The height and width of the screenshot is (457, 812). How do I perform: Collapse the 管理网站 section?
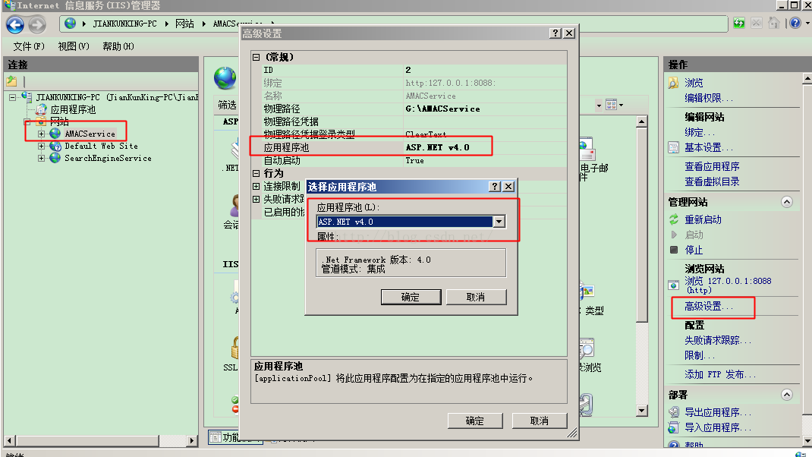[787, 202]
